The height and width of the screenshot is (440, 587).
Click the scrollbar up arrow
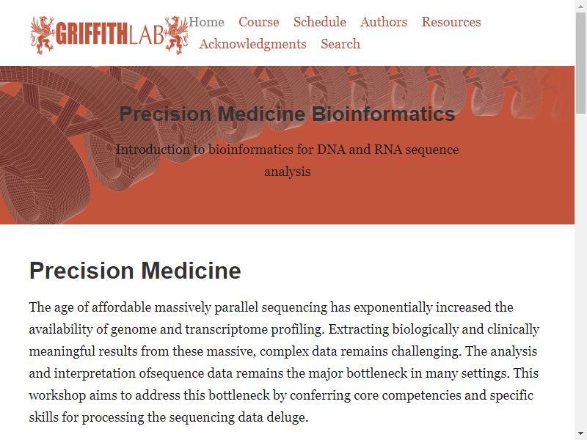tap(580, 6)
